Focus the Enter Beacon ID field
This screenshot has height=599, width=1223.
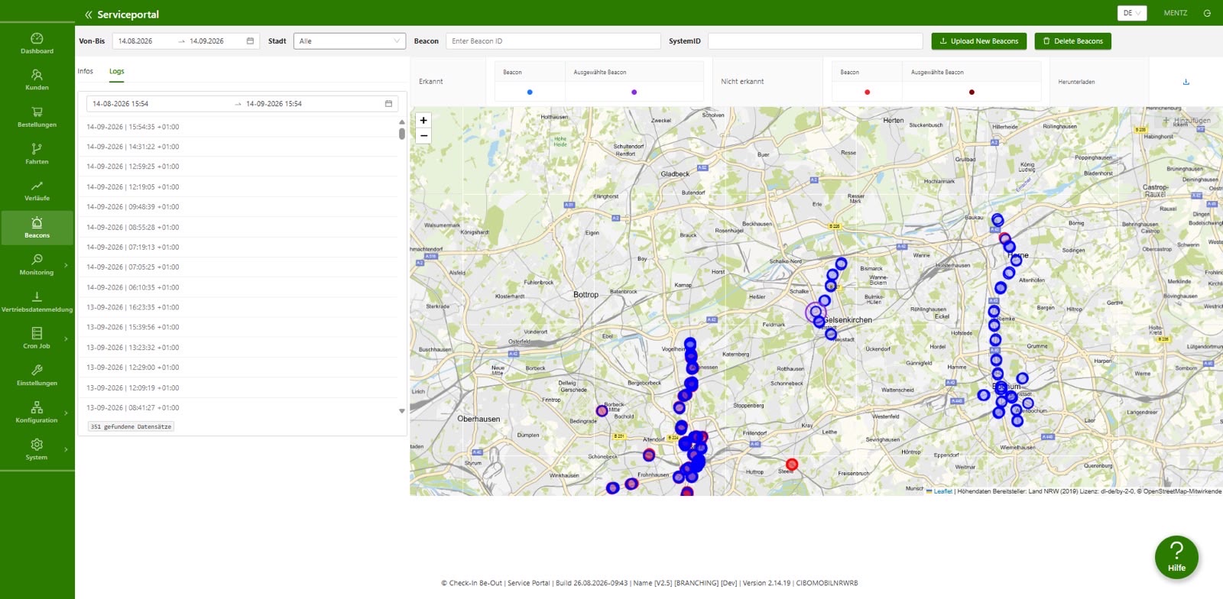pos(553,41)
